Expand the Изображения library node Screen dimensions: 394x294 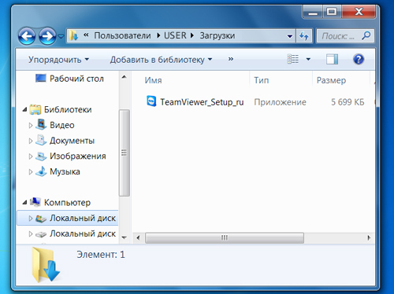[31, 156]
